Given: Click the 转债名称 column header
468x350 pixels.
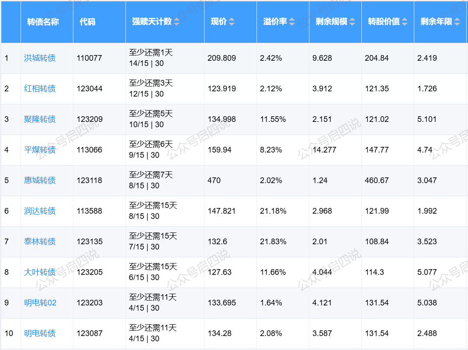Looking at the screenshot, I should coord(43,22).
